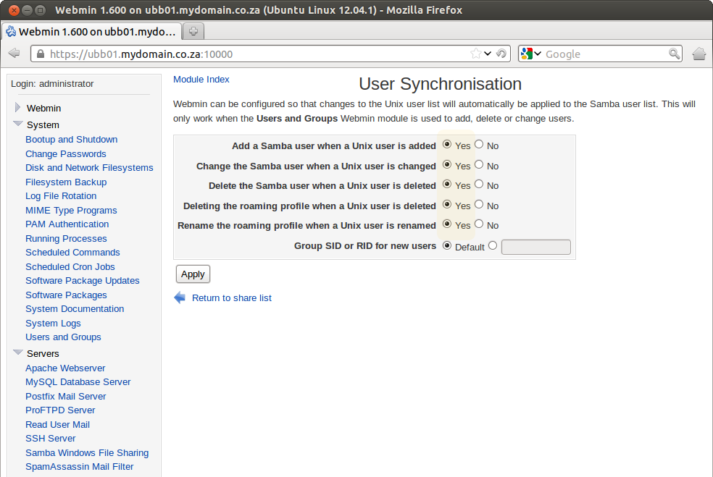Open SpamAssassin Mail Filter
The image size is (713, 477).
pyautogui.click(x=80, y=467)
